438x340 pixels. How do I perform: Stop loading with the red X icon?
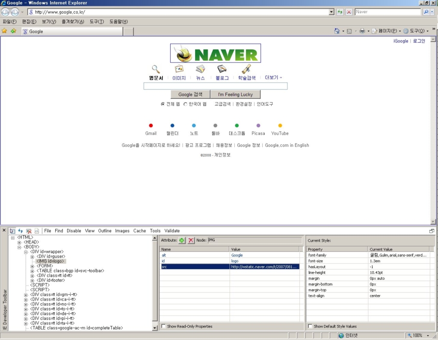click(x=349, y=12)
